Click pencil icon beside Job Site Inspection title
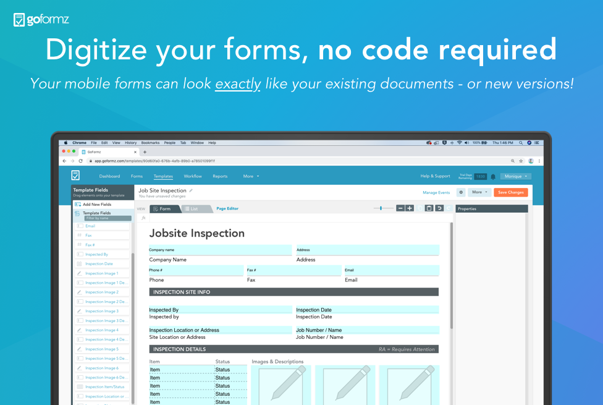Screen dimensions: 603x405 pos(191,190)
